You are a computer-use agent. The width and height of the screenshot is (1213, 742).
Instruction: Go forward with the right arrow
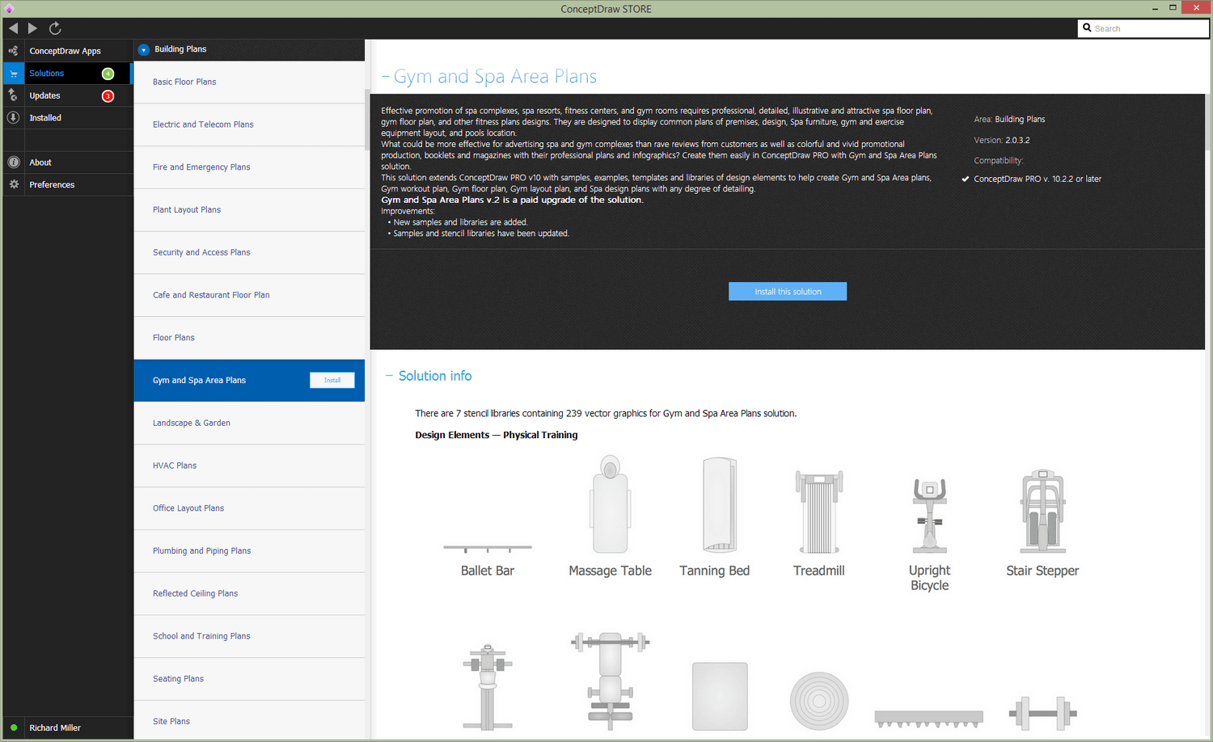pos(32,28)
